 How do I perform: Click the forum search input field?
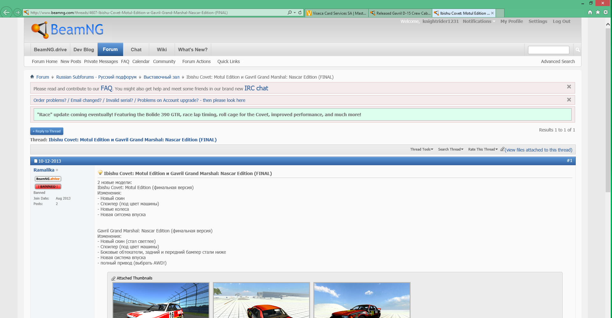[x=548, y=50]
